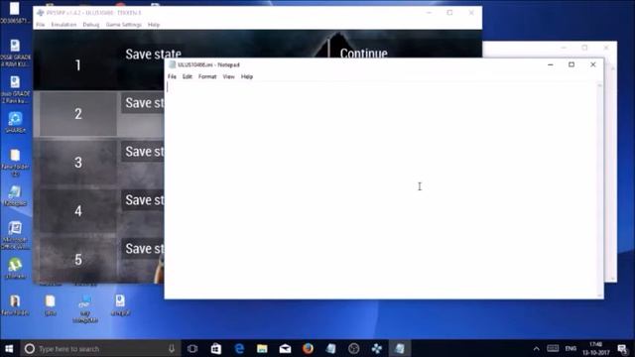
Task: Click SHAREit desktop icon
Action: 16,122
